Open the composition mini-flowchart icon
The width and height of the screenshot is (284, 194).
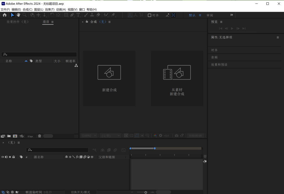coord(94,150)
